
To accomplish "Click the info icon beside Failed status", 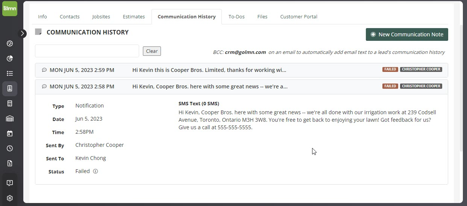I will (x=96, y=171).
